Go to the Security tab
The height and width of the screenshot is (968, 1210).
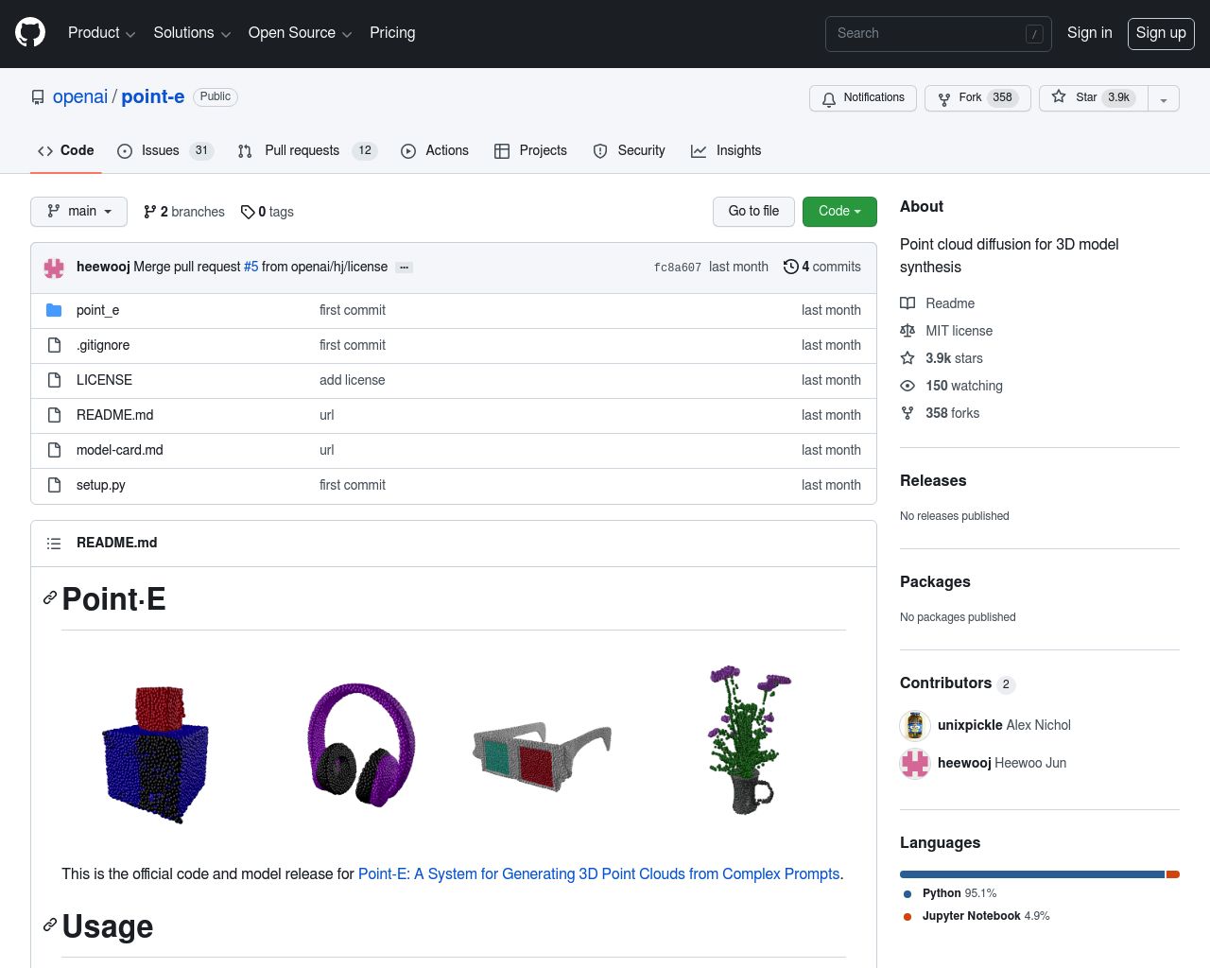click(629, 151)
